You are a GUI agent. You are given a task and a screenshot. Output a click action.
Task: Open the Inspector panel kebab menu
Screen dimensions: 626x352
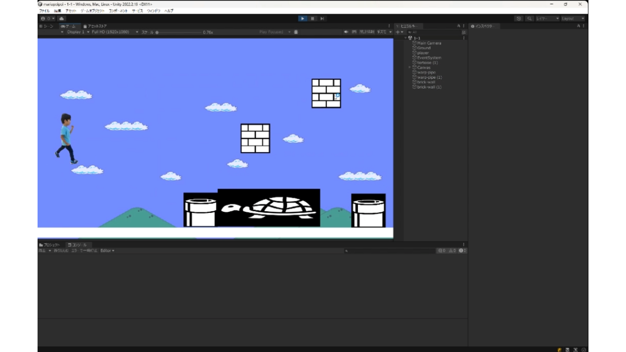[x=584, y=26]
